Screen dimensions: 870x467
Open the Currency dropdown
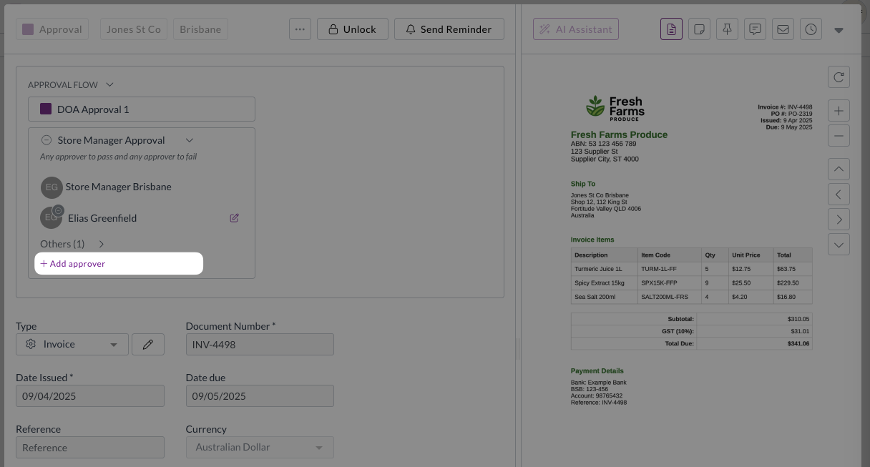click(260, 448)
